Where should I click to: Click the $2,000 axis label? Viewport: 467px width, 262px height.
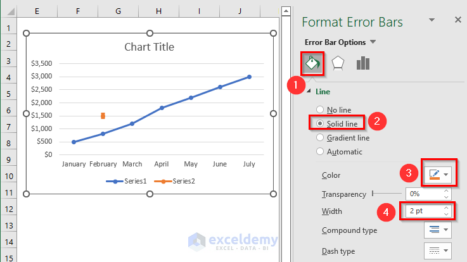coord(42,103)
